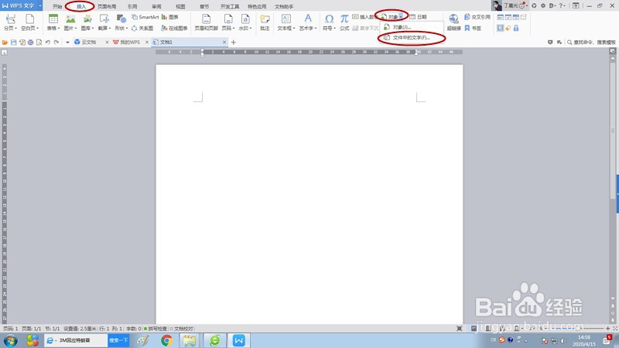Choose 对象(J)... from the dropdown menu

(412, 27)
